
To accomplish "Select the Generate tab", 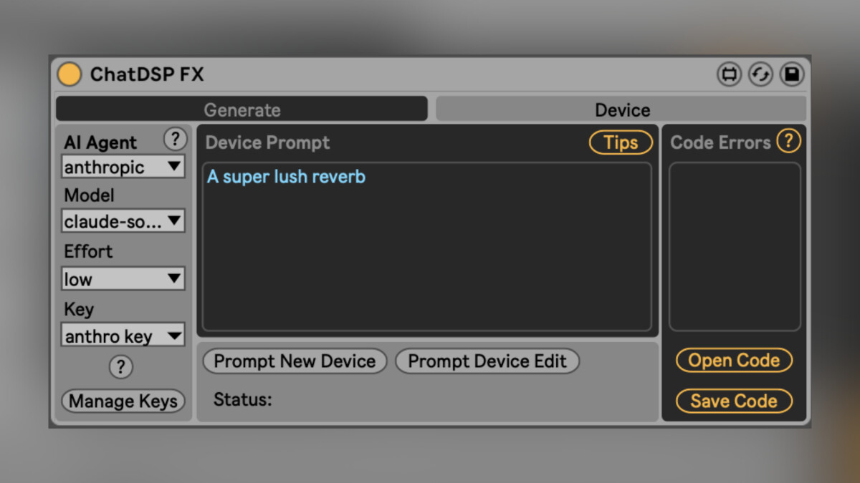I will (x=242, y=109).
